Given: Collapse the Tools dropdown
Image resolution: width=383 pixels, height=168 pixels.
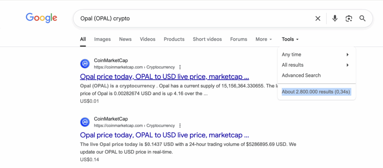Looking at the screenshot, I should [290, 39].
